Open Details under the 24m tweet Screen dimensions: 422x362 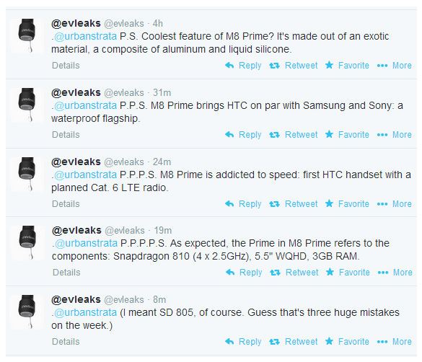click(66, 203)
